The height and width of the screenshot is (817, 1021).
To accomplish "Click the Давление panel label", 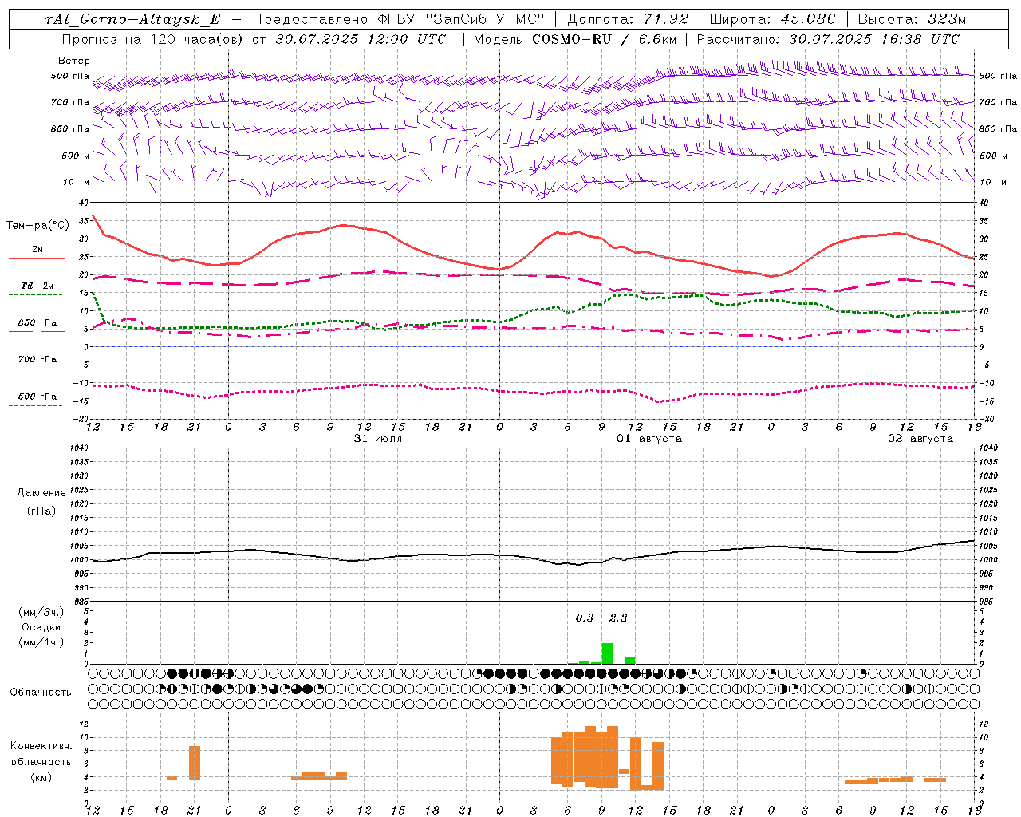I will point(41,493).
